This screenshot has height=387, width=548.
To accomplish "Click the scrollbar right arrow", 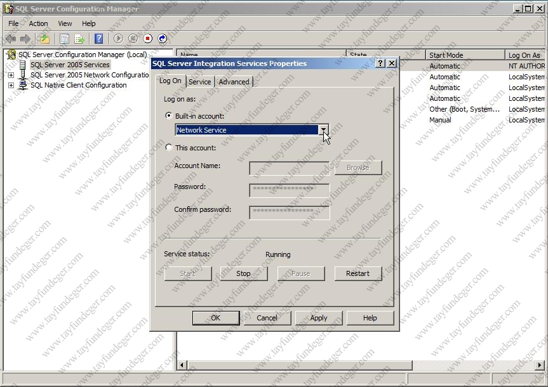I will pyautogui.click(x=540, y=365).
